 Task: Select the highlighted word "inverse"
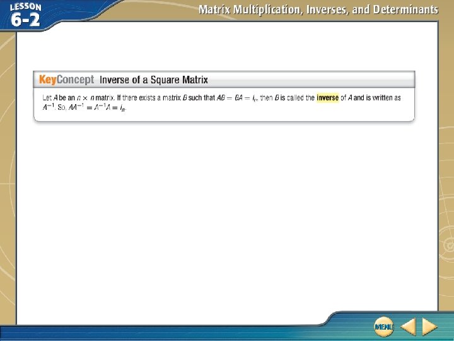tap(327, 98)
